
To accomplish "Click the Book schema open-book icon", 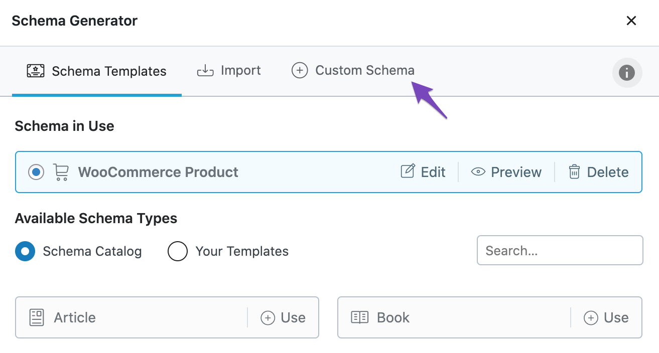I will [359, 317].
